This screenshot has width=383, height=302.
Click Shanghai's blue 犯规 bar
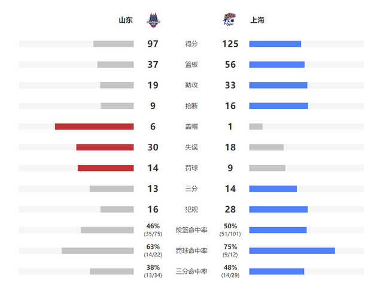pyautogui.click(x=278, y=209)
